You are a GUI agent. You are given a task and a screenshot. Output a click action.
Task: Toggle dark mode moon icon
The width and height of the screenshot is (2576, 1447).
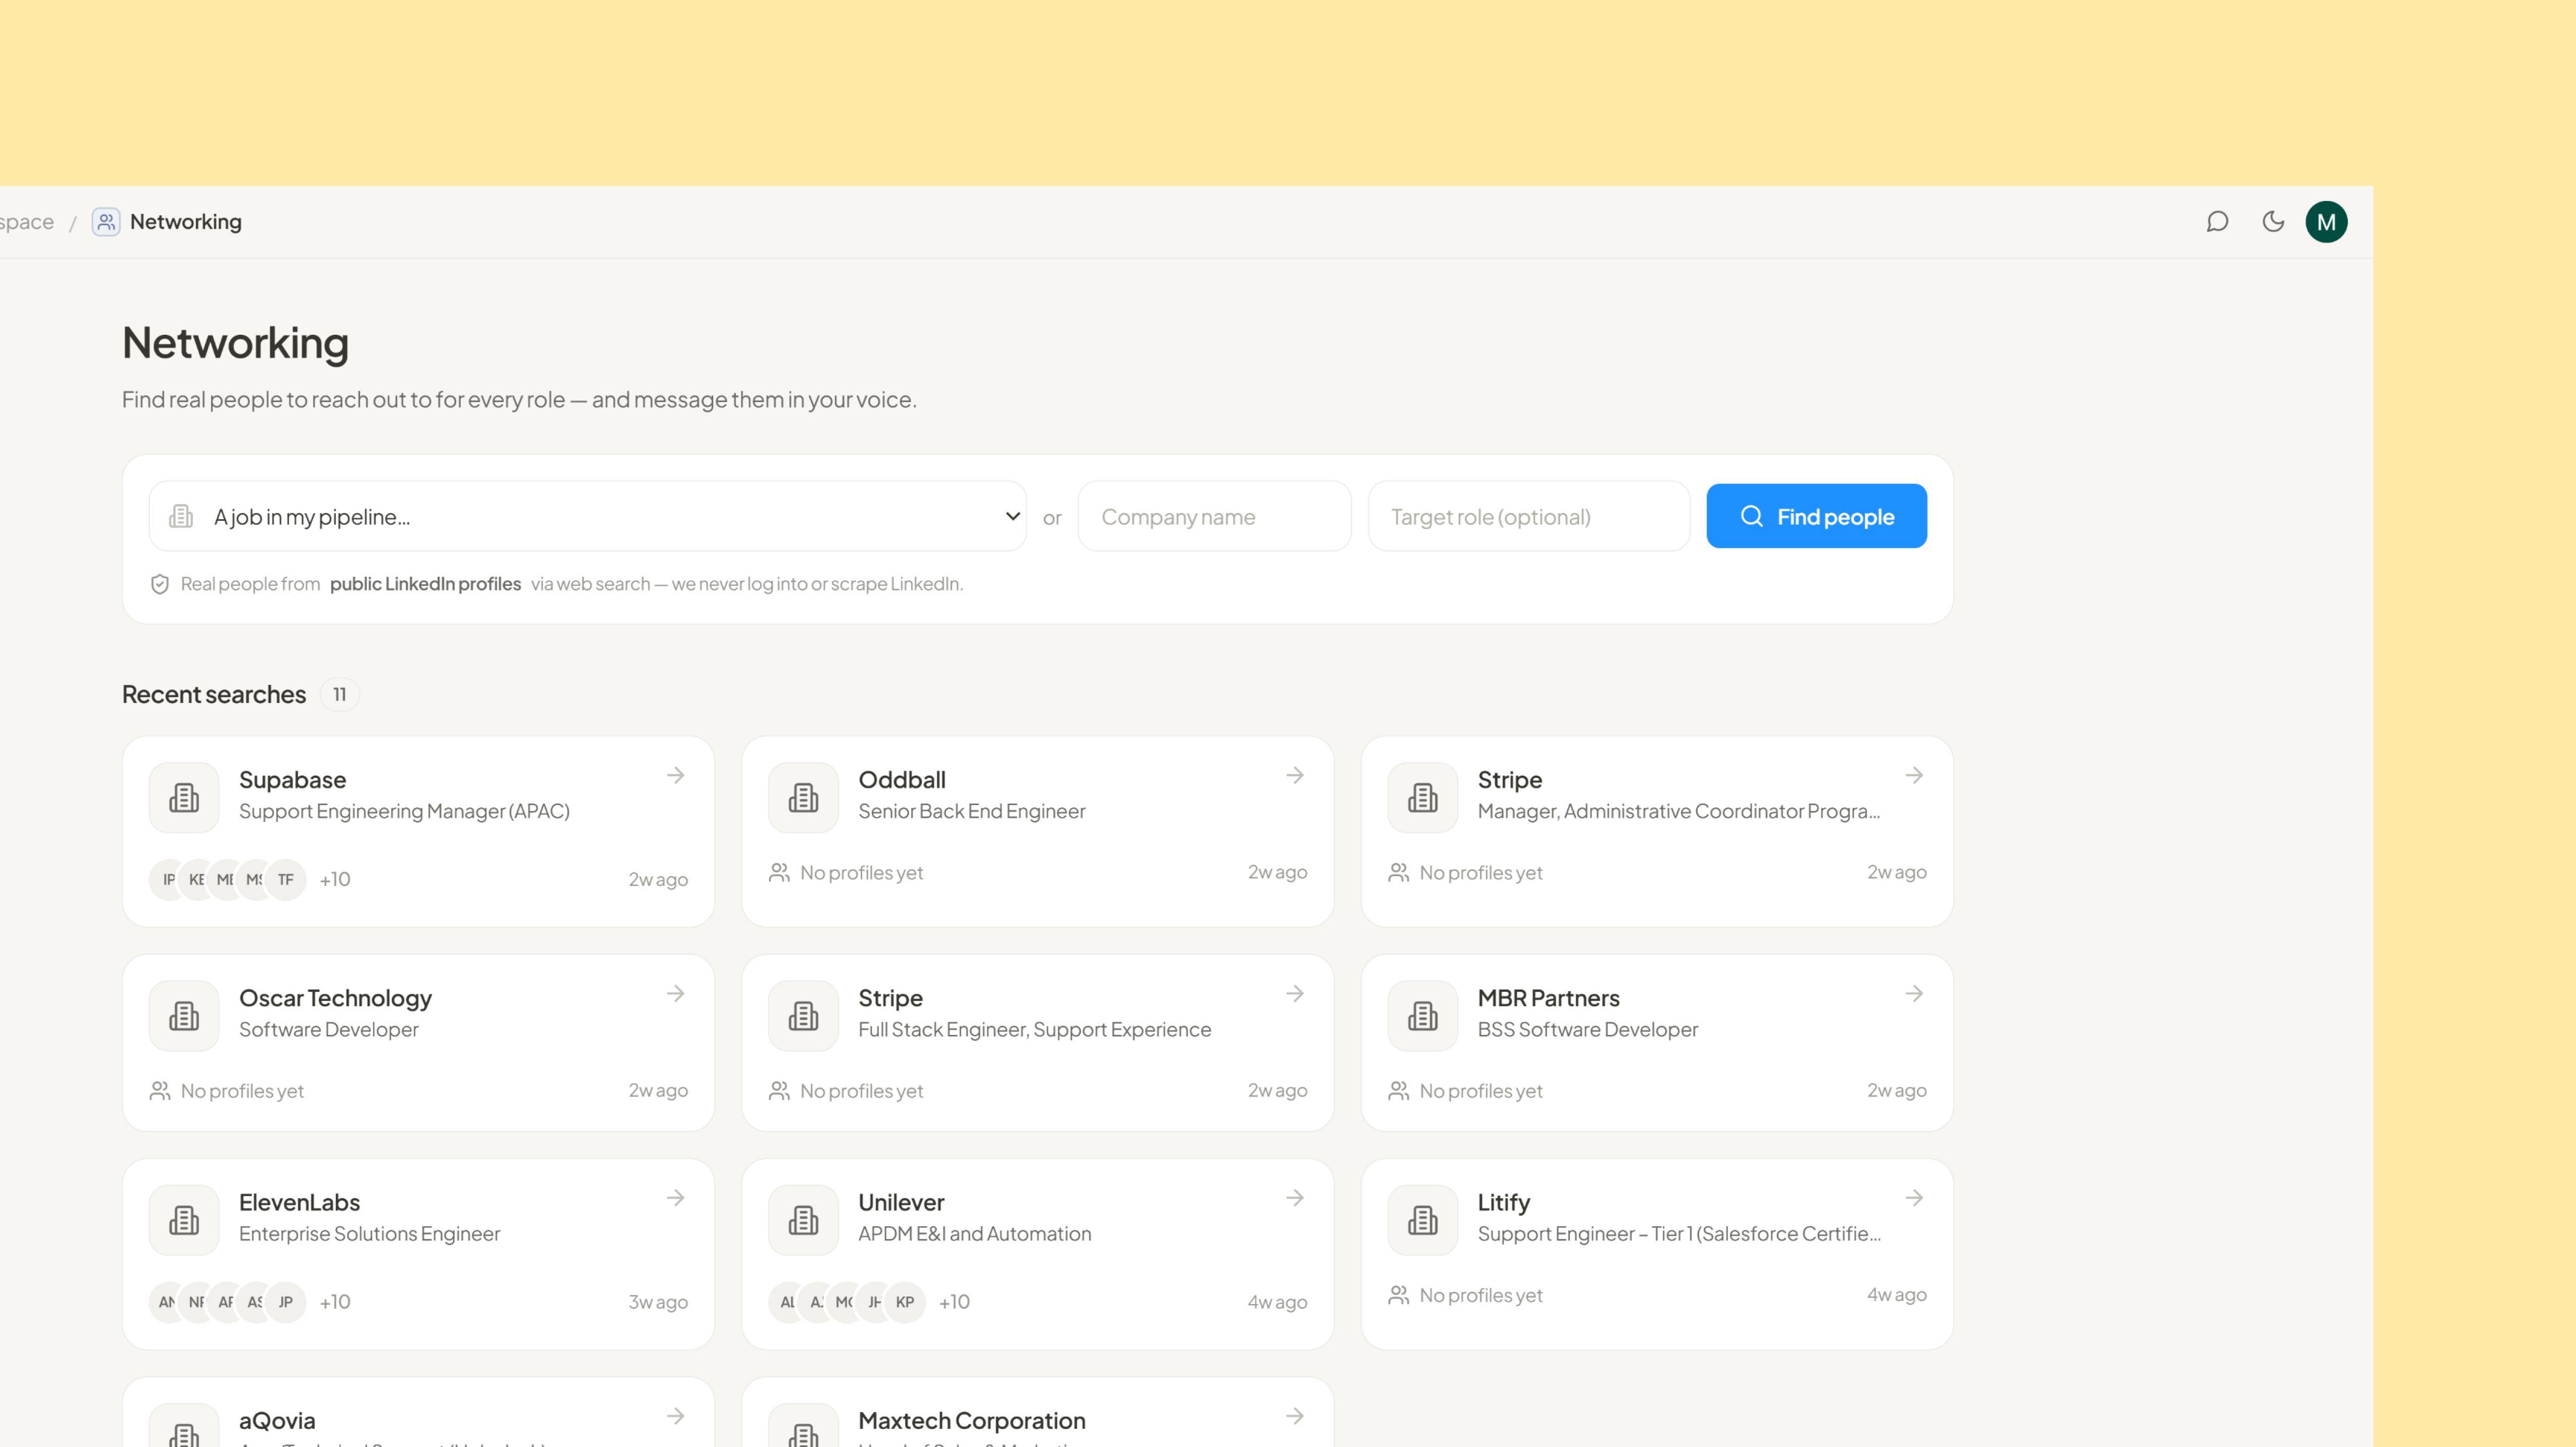(2273, 222)
